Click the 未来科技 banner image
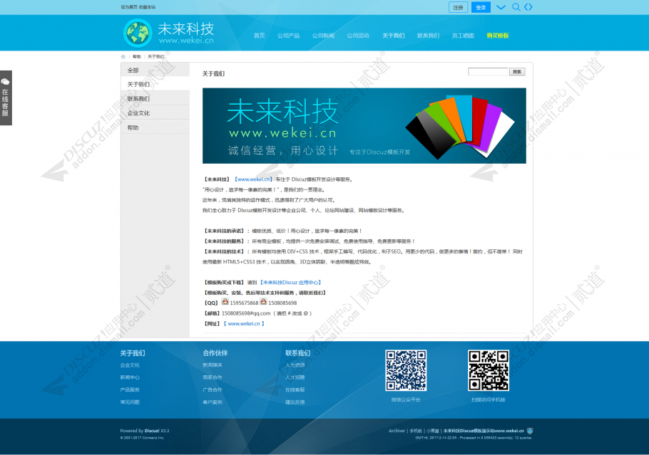This screenshot has height=455, width=649. pyautogui.click(x=364, y=125)
